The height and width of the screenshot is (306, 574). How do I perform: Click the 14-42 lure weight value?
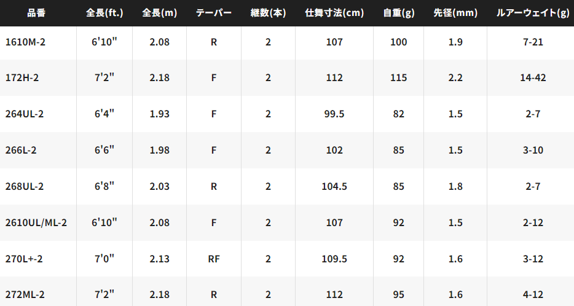point(533,77)
